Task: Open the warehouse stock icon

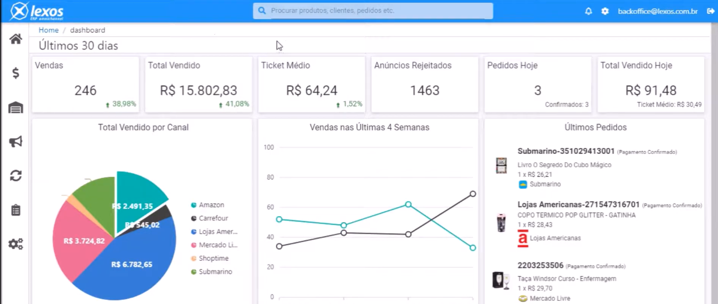Action: pos(16,108)
